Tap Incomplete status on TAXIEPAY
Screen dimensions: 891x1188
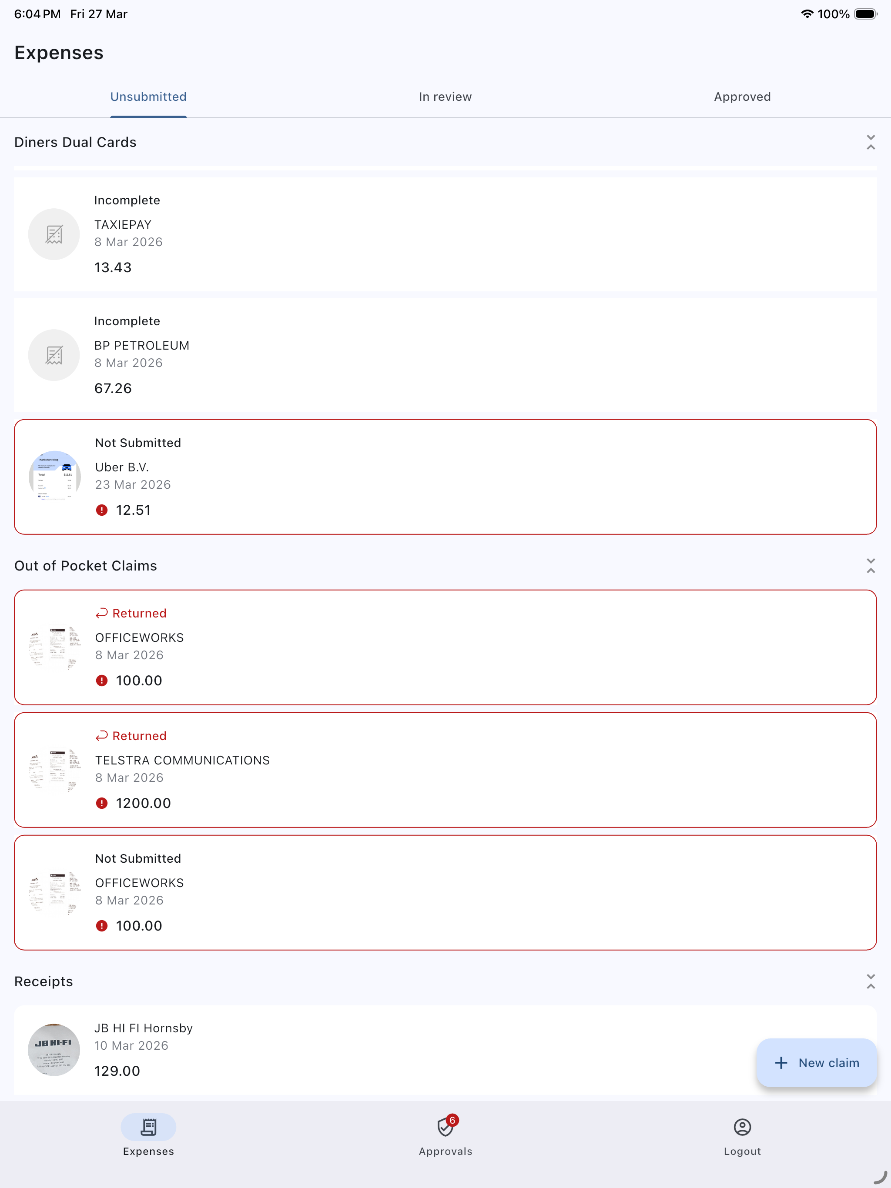[127, 200]
